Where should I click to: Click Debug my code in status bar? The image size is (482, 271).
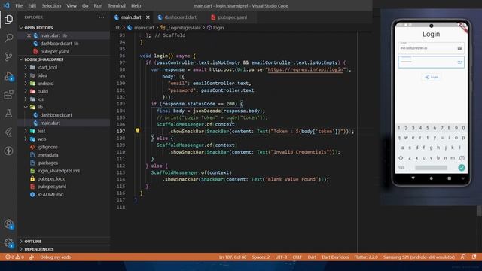55,257
